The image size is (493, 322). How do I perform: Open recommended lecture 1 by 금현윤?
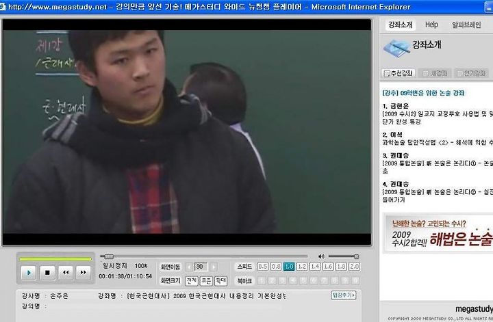[x=438, y=113]
